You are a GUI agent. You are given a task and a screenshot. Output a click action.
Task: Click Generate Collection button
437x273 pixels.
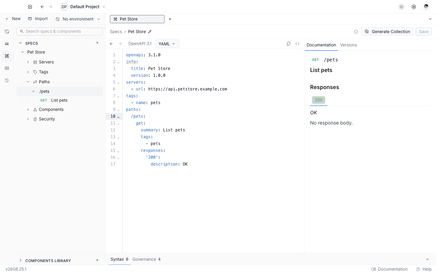tap(387, 32)
